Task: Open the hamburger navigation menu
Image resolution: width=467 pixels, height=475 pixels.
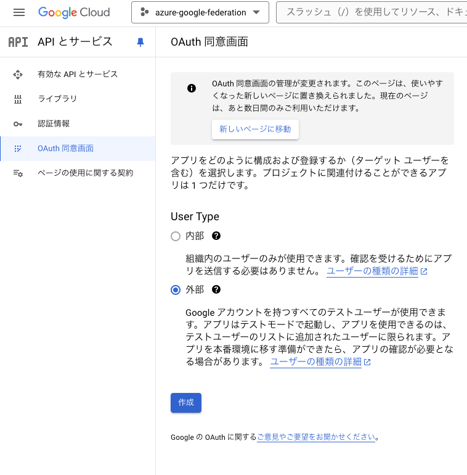Action: 19,12
